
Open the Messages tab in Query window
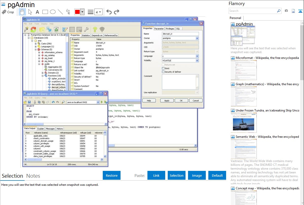point(50,129)
